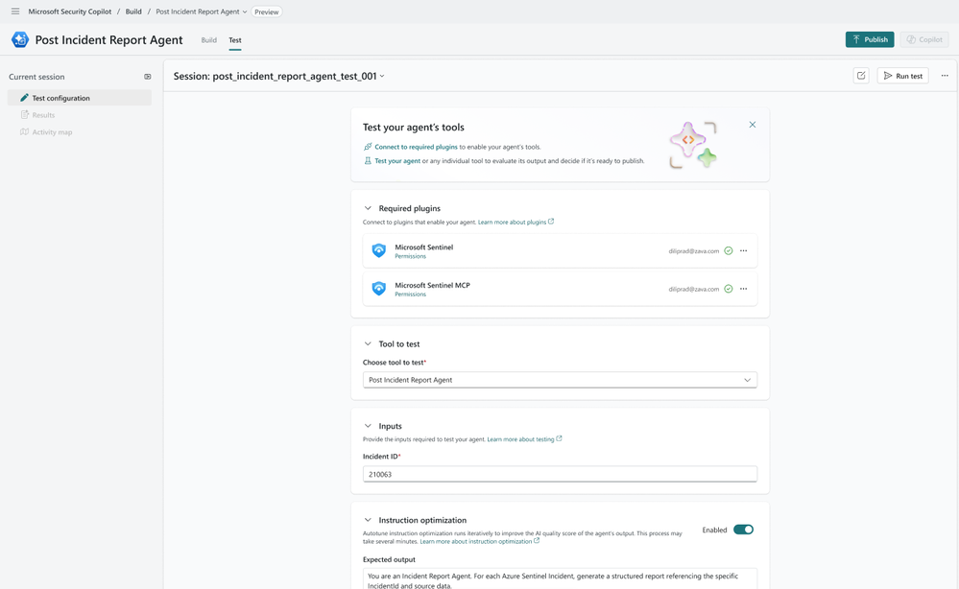Open Microsoft Sentinel plugin more options
Screen dimensions: 959x589
(744, 251)
